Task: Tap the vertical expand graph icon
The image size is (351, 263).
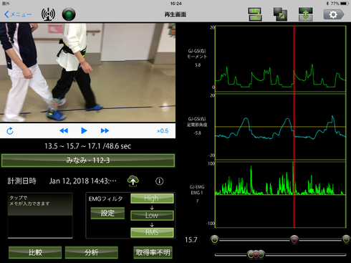Action: coord(305,14)
